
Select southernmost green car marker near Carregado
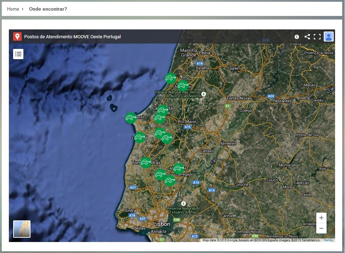click(169, 181)
